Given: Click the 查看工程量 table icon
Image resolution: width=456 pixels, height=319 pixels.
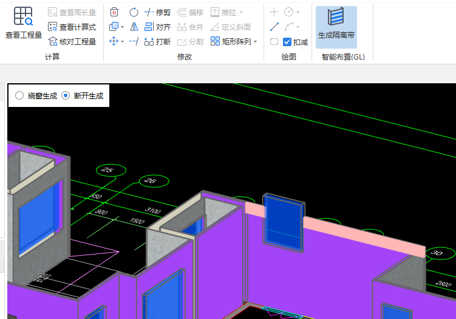Looking at the screenshot, I should 24,17.
